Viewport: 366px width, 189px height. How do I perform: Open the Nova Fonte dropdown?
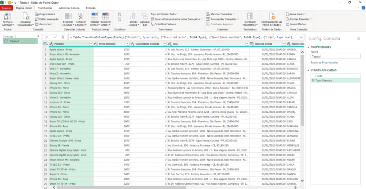[296, 14]
